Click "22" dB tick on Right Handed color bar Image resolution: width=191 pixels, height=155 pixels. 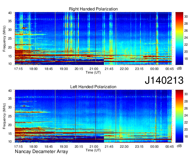coord(186,45)
